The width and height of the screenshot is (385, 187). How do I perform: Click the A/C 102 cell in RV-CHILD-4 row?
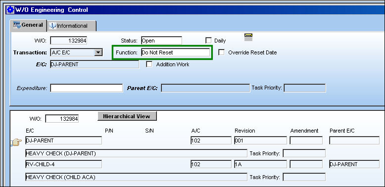pos(211,164)
